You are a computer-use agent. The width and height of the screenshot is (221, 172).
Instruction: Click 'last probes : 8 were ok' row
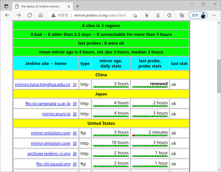[101, 43]
